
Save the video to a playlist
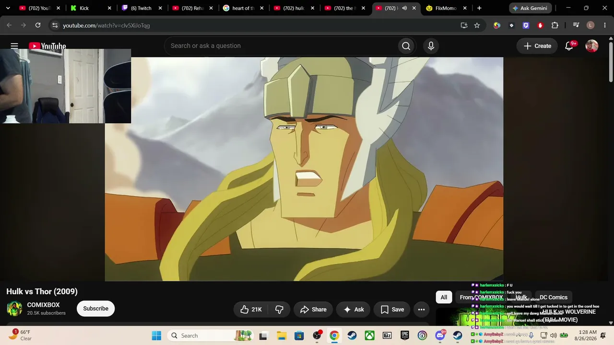pos(392,310)
